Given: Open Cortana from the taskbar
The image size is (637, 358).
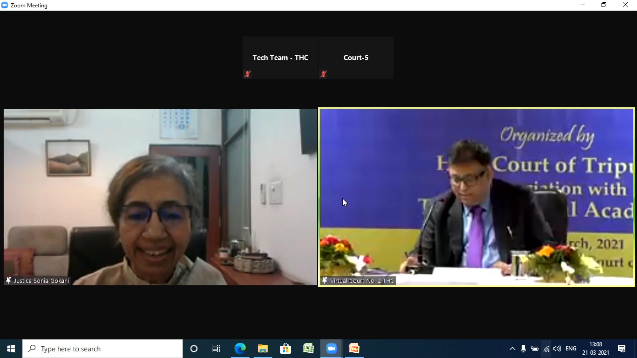Looking at the screenshot, I should click(x=194, y=349).
